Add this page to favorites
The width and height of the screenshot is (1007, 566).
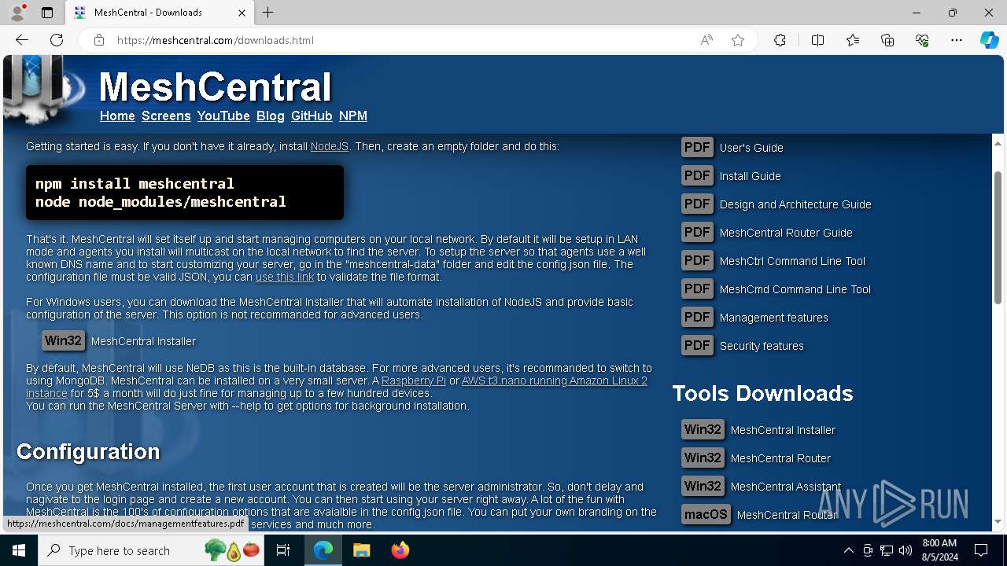(x=738, y=40)
